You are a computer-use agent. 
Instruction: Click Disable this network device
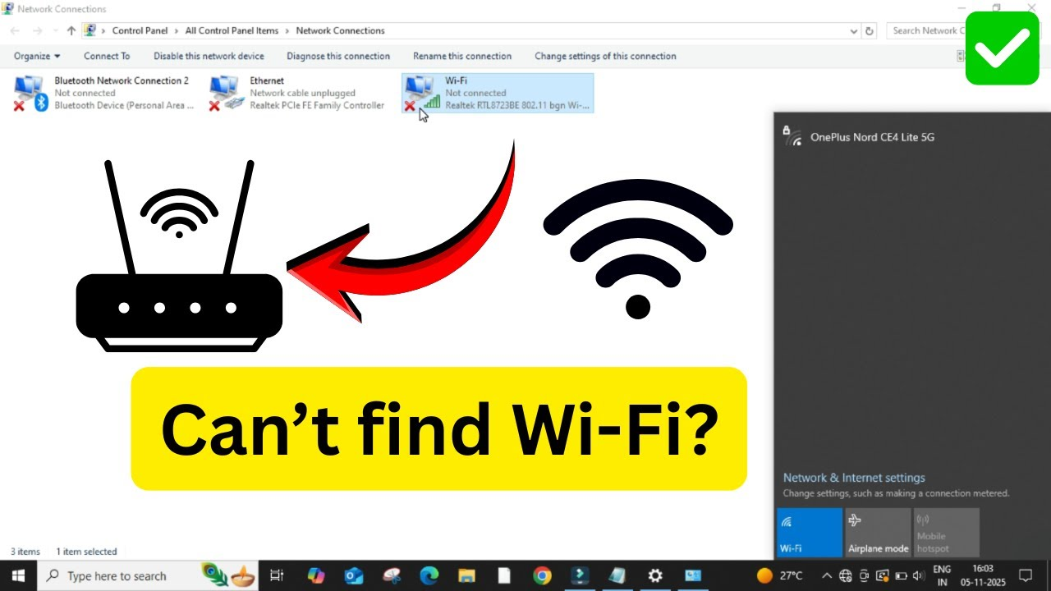click(209, 56)
